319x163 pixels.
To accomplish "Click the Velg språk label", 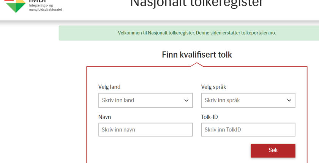I will tap(213, 87).
